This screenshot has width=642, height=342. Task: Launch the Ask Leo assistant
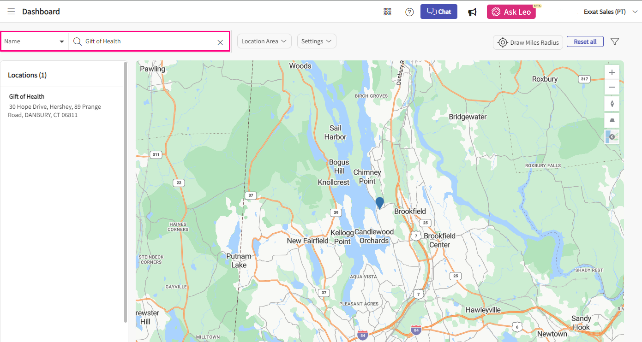[511, 12]
